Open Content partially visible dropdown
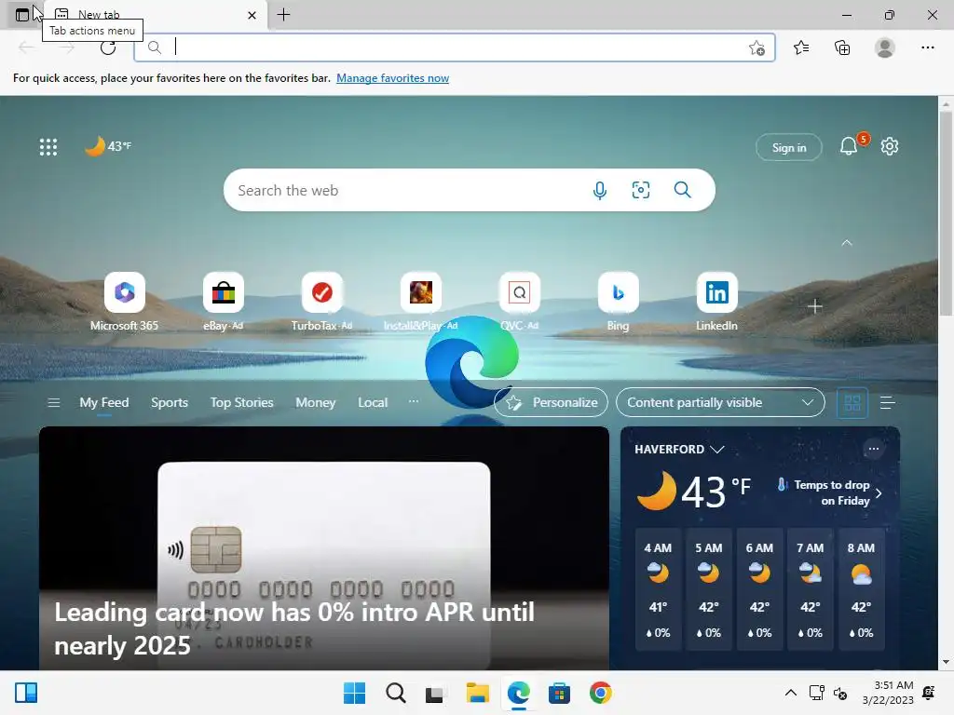Image resolution: width=954 pixels, height=715 pixels. (720, 402)
